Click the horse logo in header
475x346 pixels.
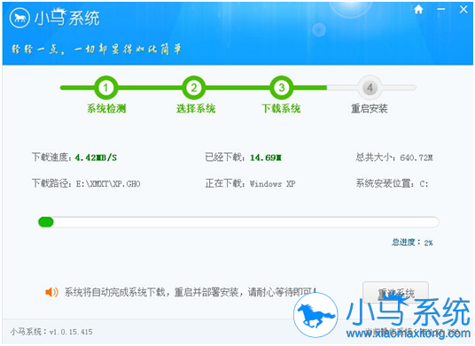19,18
